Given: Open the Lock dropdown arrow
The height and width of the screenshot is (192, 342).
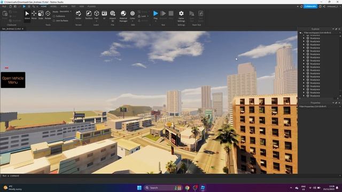Looking at the screenshot, I should (x=148, y=17).
